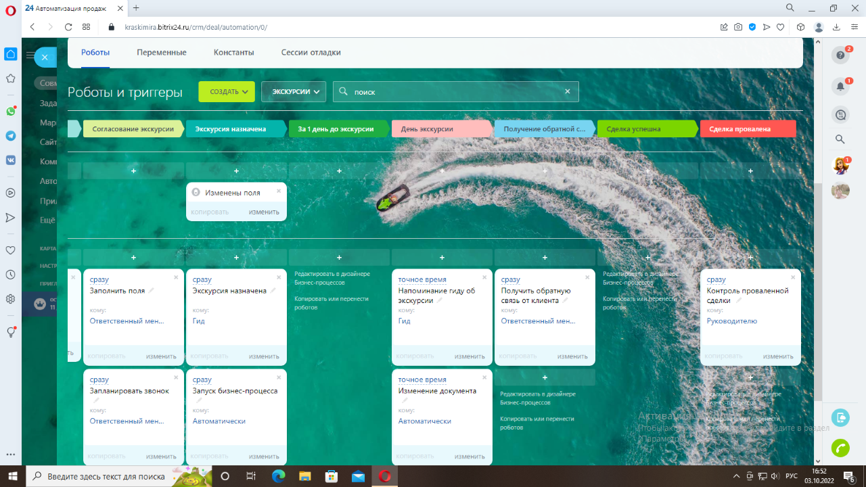Open Bitrix24 notifications bell

[x=840, y=87]
